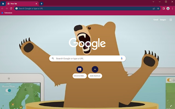The image size is (175, 109).
Task: Go back to the previous page
Action: coord(2,8)
